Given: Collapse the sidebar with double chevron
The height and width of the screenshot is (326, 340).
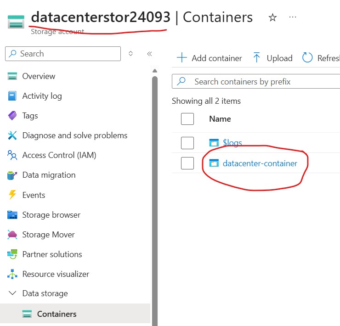Looking at the screenshot, I should [149, 54].
